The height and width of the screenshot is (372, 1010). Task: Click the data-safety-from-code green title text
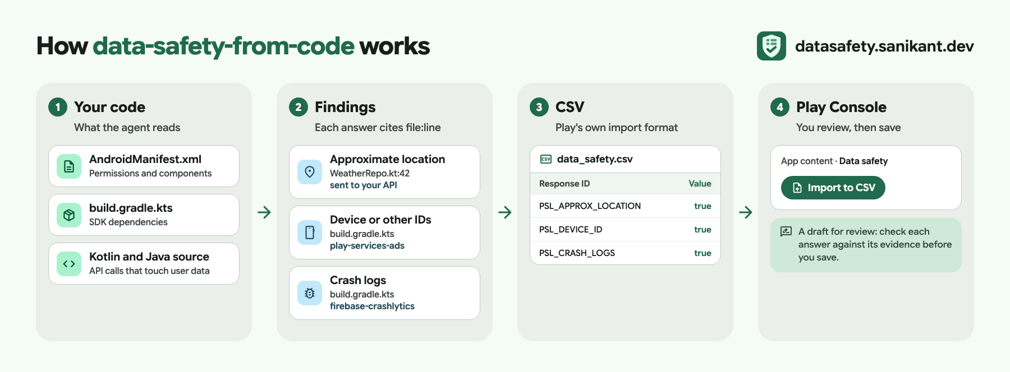point(223,46)
